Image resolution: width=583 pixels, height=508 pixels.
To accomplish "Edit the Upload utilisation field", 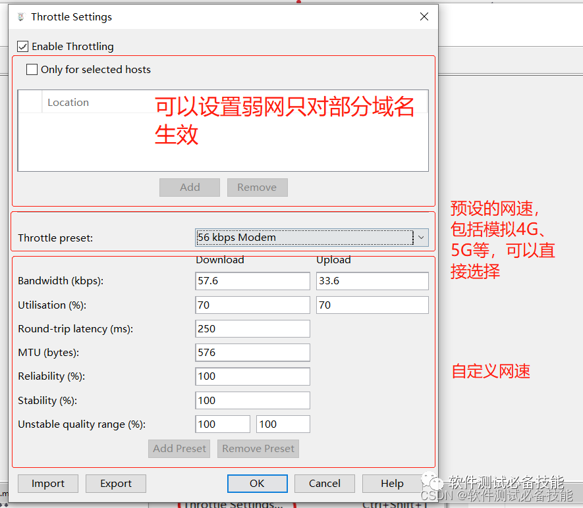I will [372, 305].
